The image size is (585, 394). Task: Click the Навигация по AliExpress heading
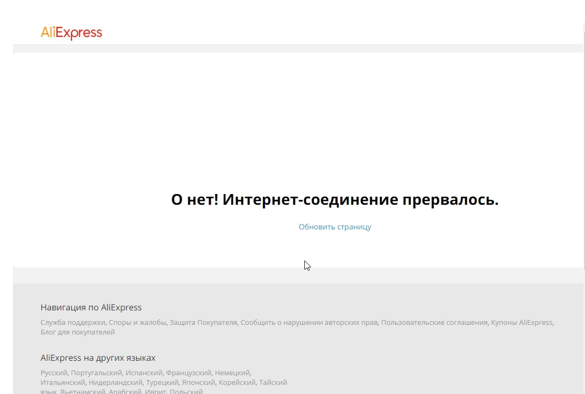[x=91, y=308]
